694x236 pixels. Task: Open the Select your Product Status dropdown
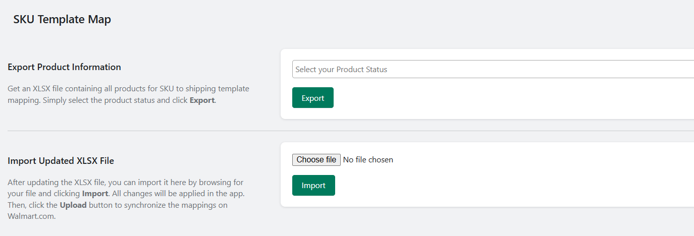tap(493, 69)
